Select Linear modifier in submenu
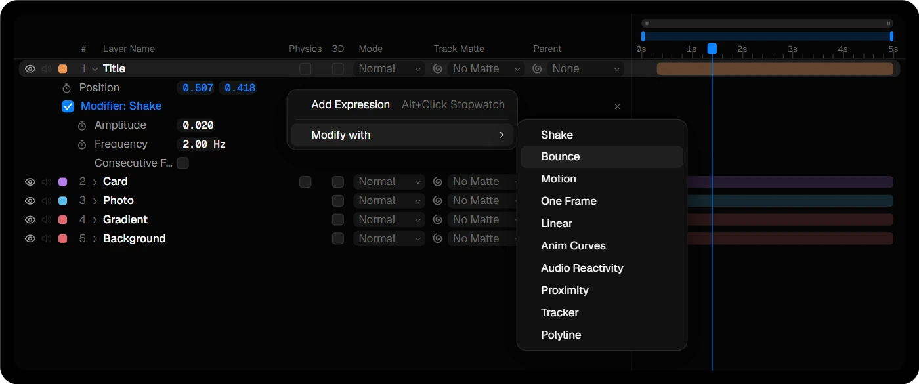Image resolution: width=919 pixels, height=384 pixels. (602, 224)
